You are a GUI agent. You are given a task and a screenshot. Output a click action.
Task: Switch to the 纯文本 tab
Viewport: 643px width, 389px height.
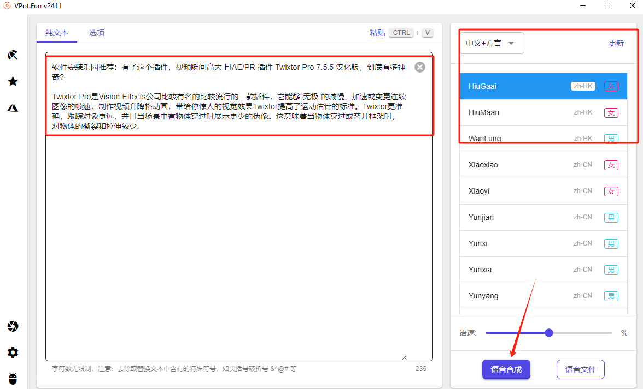click(57, 33)
